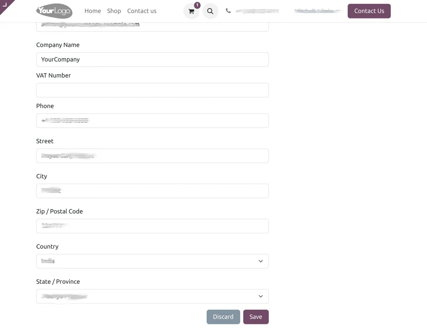Viewport: 427px width, 336px height.
Task: Focus the VAT Number input
Action: [x=152, y=90]
